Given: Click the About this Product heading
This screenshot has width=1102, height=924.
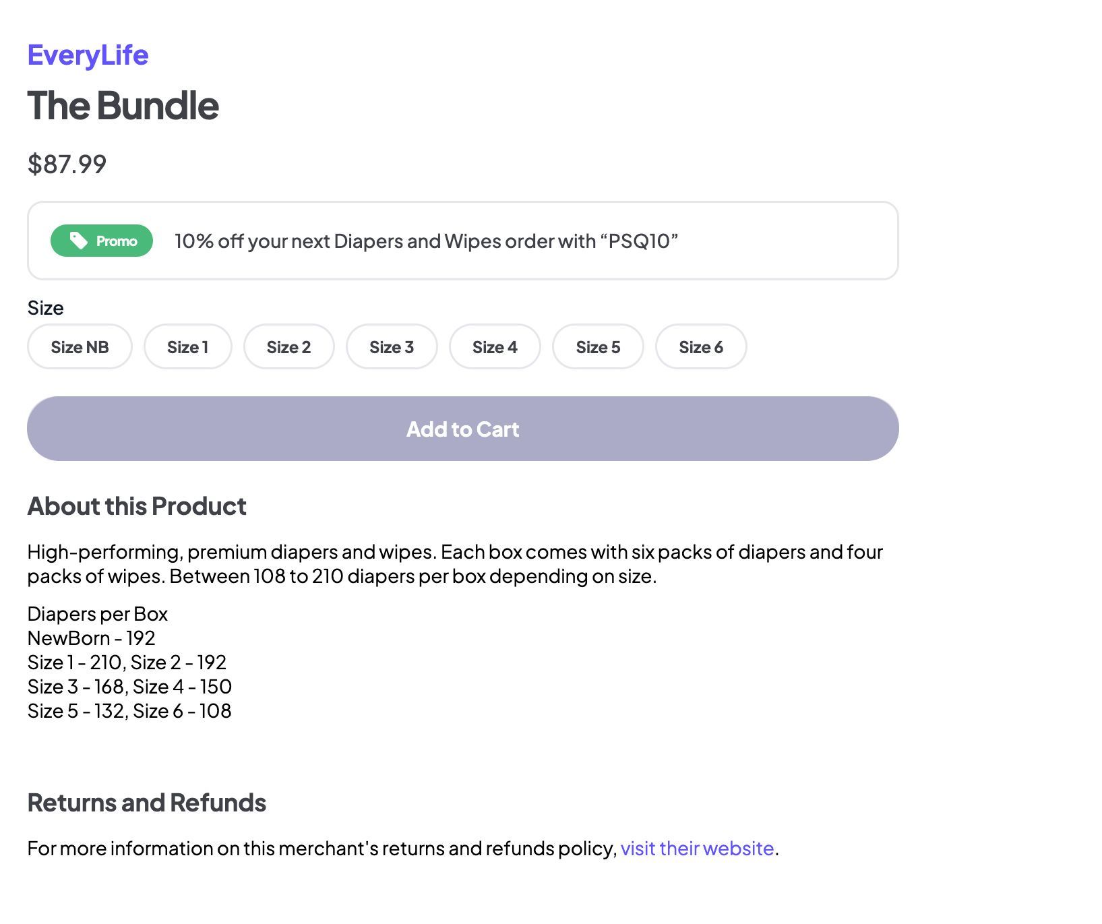Looking at the screenshot, I should [137, 506].
